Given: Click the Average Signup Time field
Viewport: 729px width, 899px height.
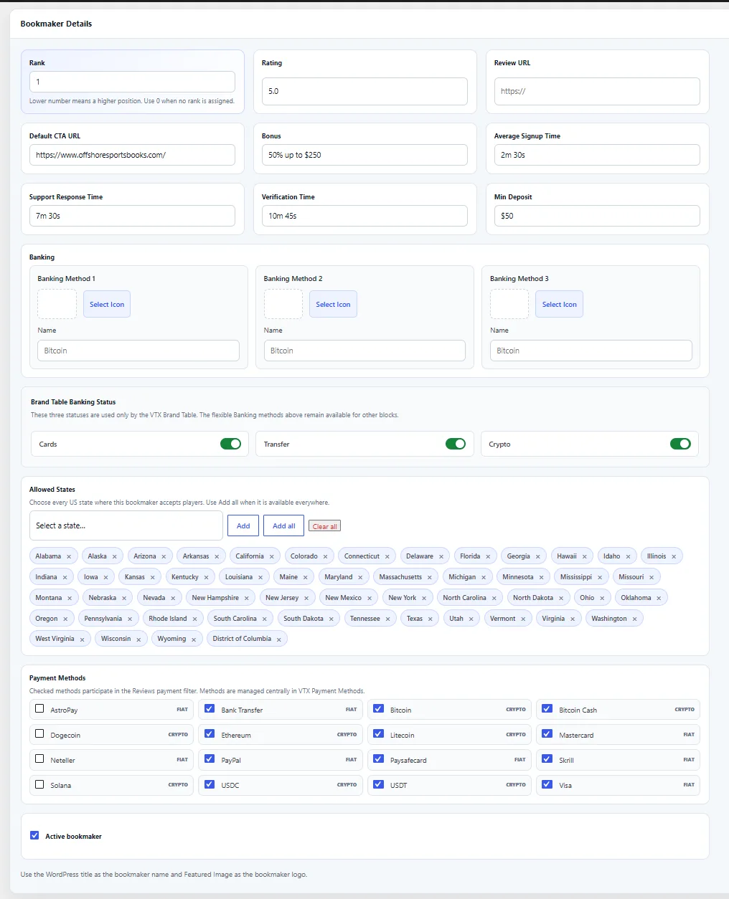Looking at the screenshot, I should tap(597, 155).
